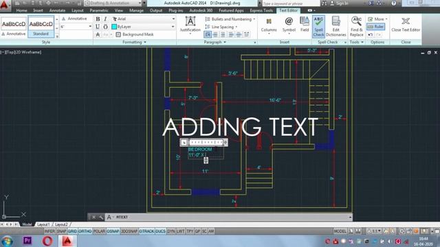Open the Insert ribbon tab
The image size is (440, 247).
point(38,11)
